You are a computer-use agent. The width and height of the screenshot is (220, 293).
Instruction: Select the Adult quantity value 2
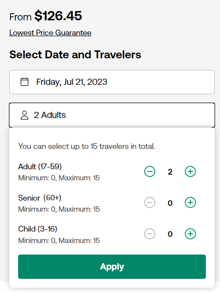(170, 172)
